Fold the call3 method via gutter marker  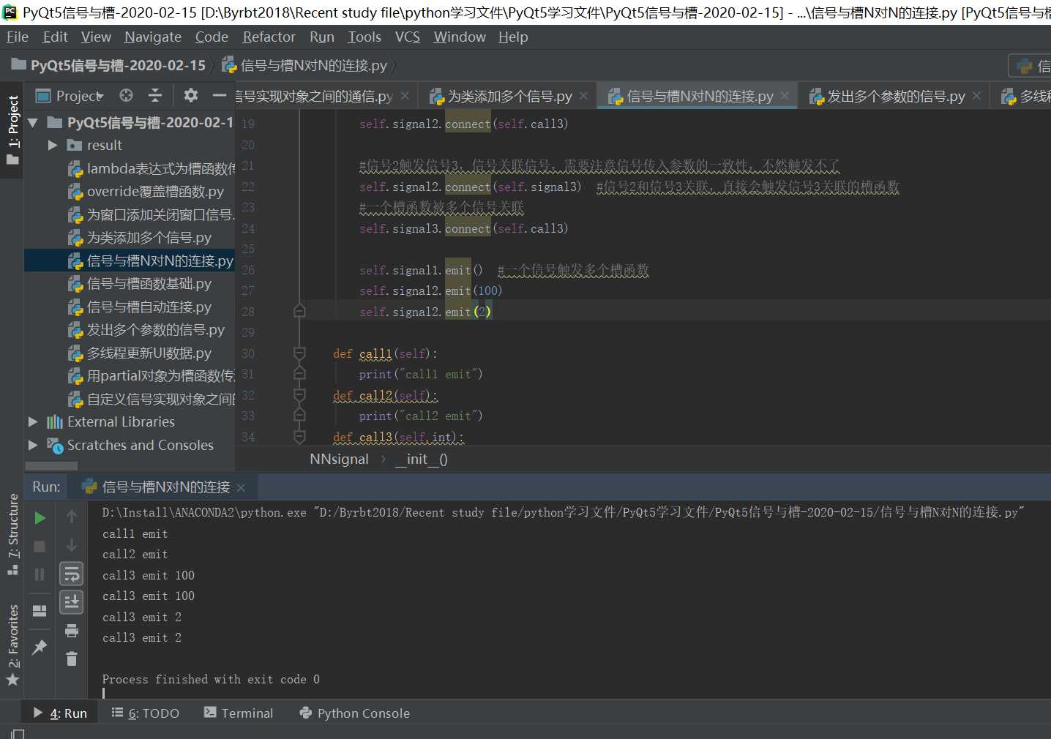point(299,437)
